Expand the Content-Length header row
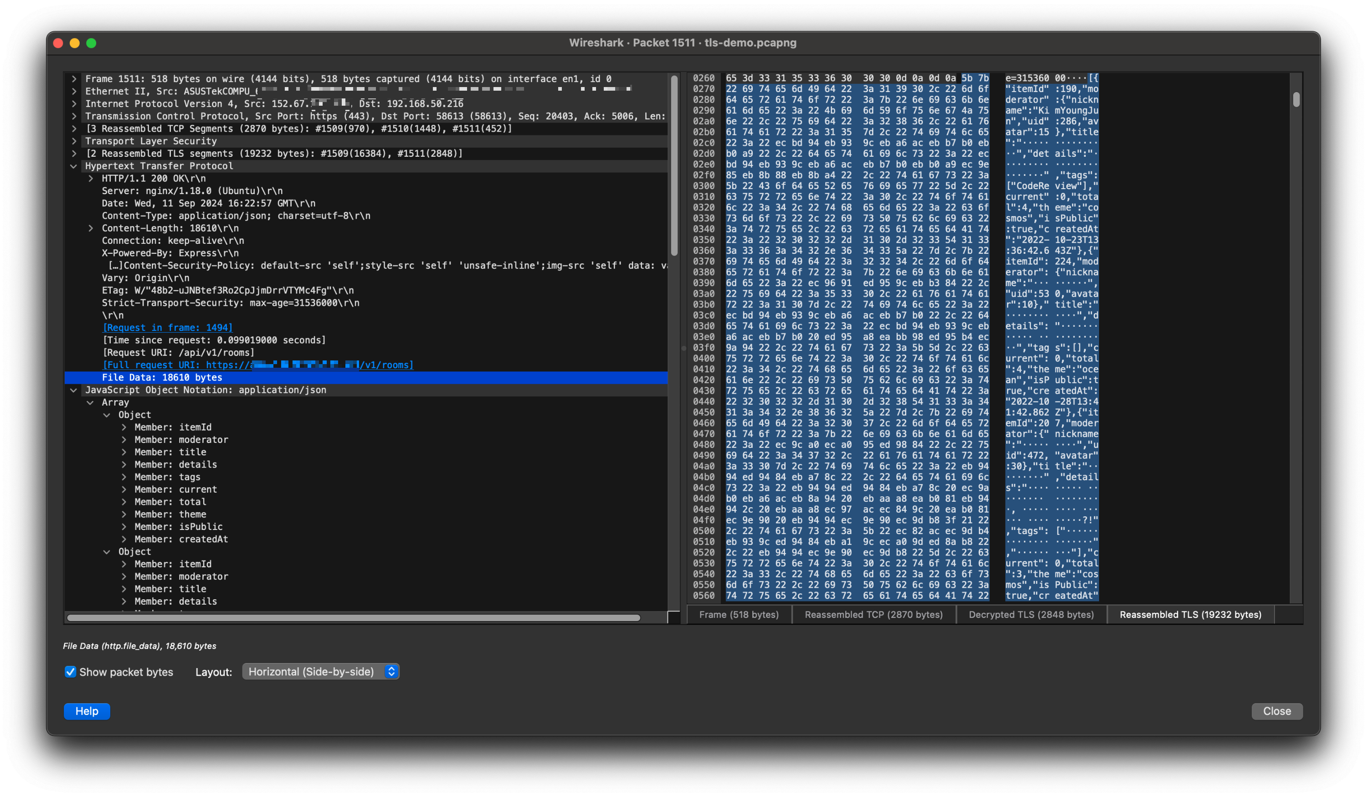Image resolution: width=1367 pixels, height=797 pixels. pyautogui.click(x=91, y=228)
